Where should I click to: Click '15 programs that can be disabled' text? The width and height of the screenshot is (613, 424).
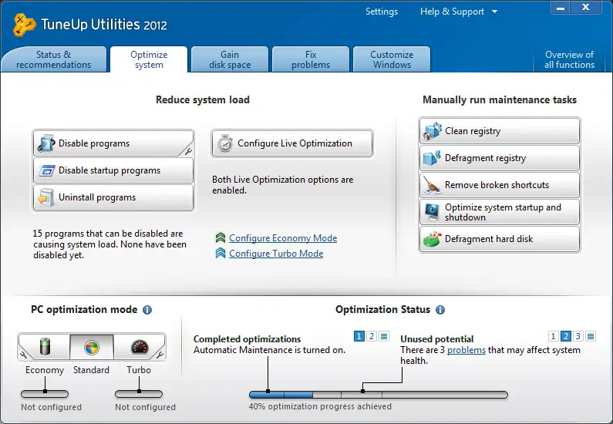pos(109,244)
